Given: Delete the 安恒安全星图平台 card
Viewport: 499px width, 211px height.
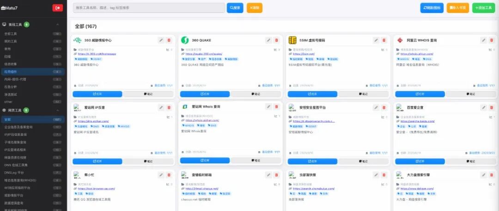Looking at the screenshot, I should 384,107.
